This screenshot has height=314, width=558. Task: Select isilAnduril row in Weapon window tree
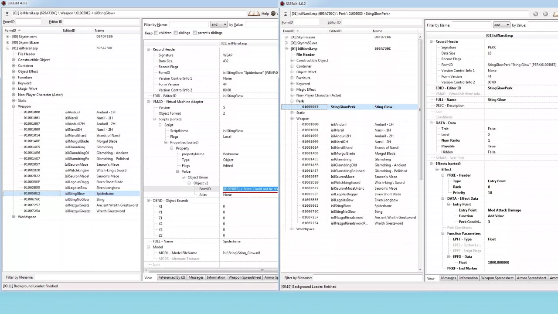[71, 112]
